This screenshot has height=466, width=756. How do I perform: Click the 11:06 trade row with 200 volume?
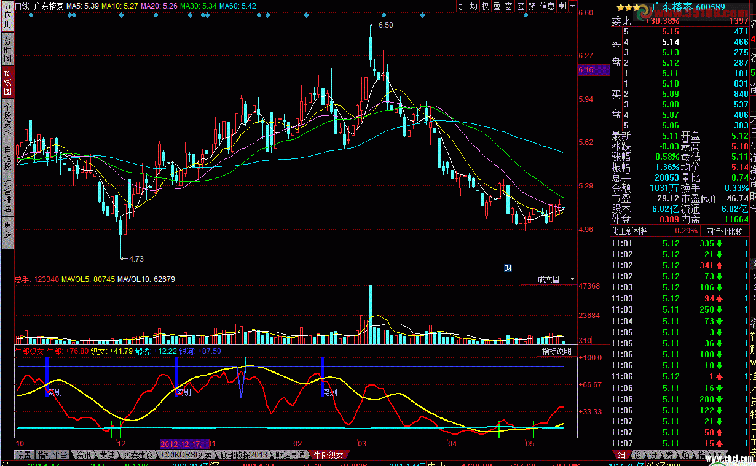coord(680,399)
